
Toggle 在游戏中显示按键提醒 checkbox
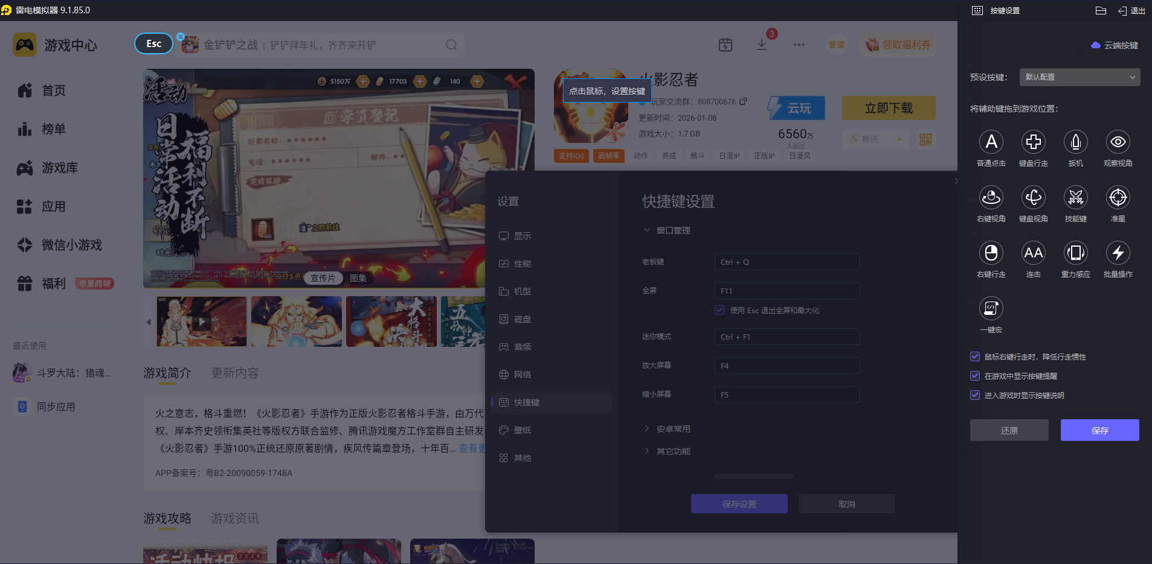pos(975,376)
